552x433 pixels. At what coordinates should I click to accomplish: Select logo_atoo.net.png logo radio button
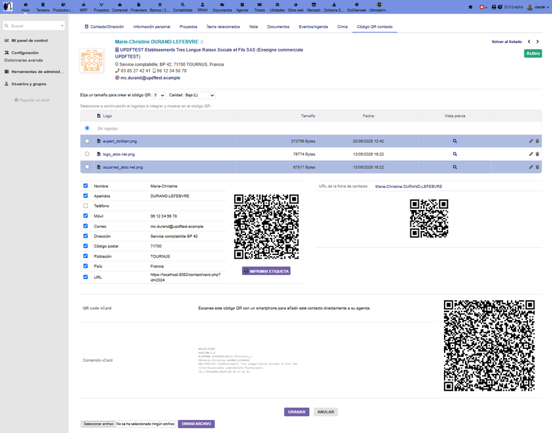click(x=87, y=154)
